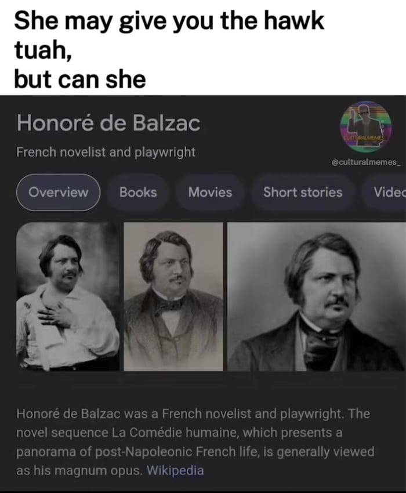Open the large right-side Balzac portrait
The width and height of the screenshot is (406, 493).
(x=317, y=296)
